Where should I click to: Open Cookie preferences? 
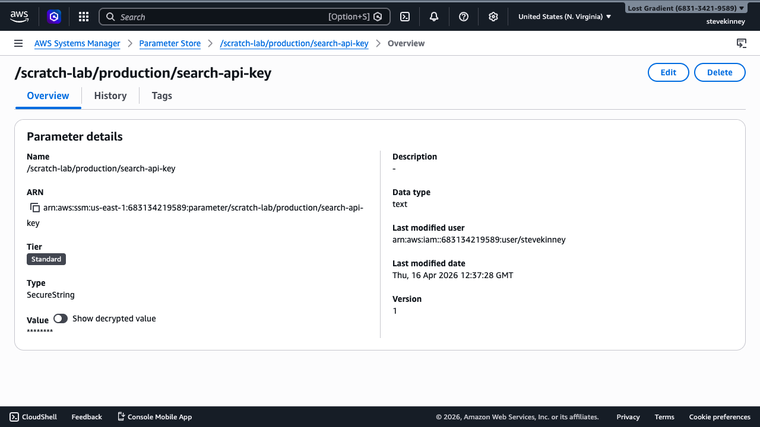(720, 417)
